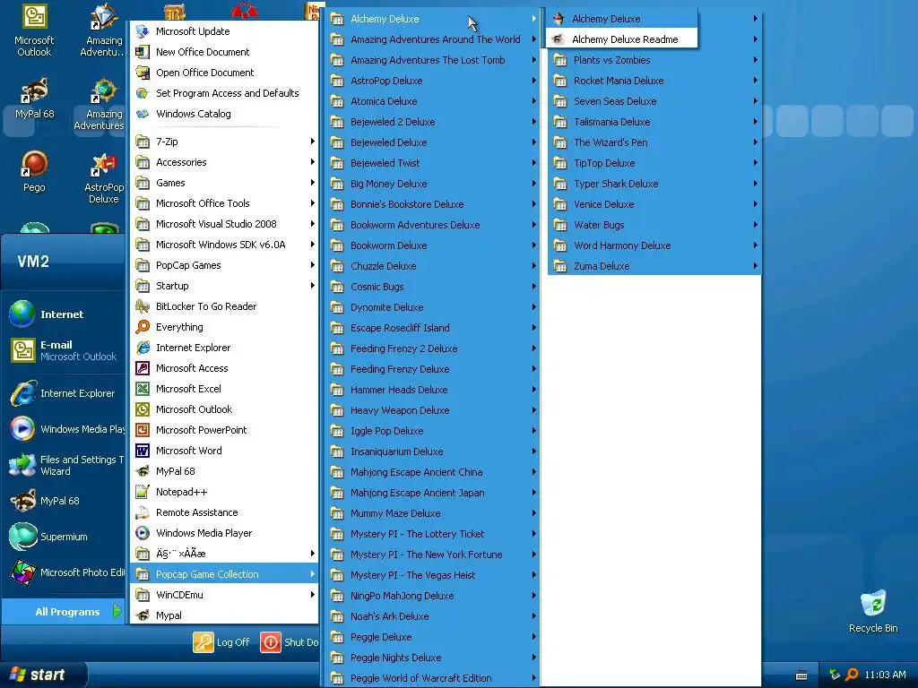Open the Rocket Mania Deluxe folder

(x=654, y=80)
